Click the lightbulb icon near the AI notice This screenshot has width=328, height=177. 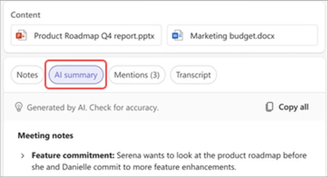[19, 107]
